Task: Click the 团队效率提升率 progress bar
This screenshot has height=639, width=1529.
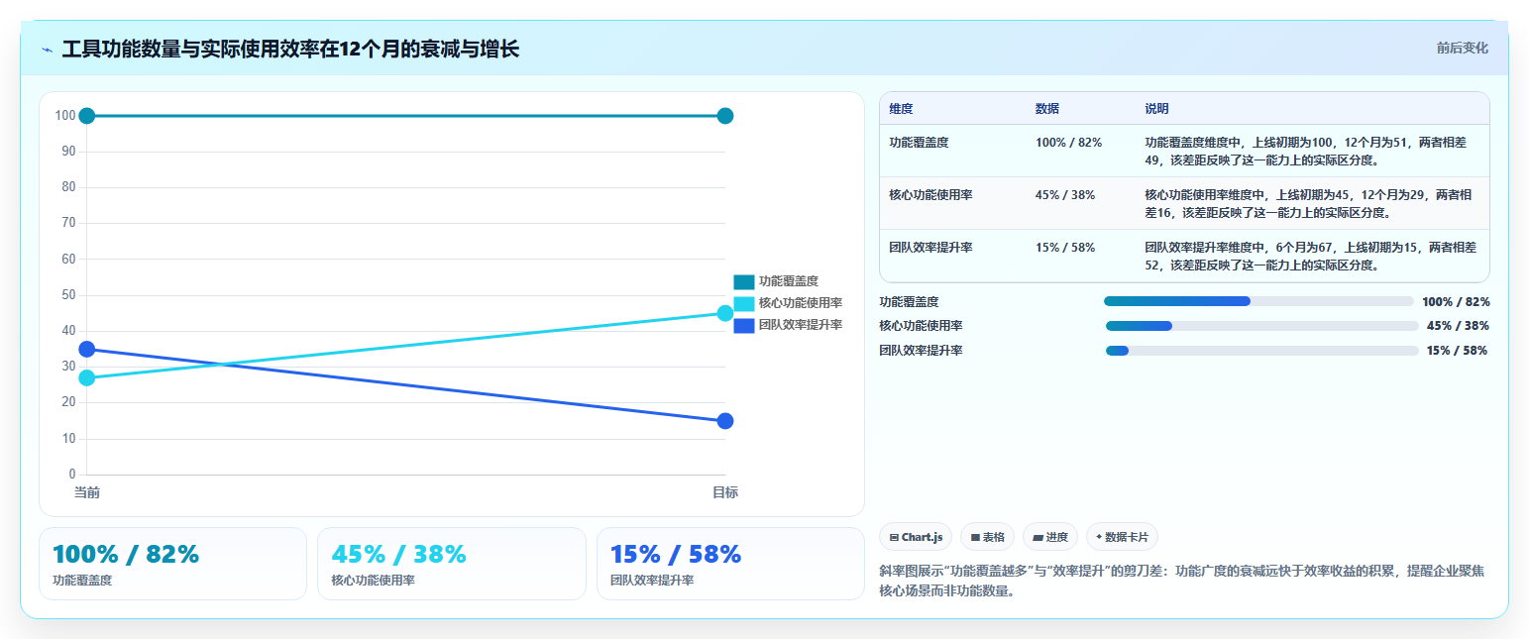Action: [x=1261, y=351]
